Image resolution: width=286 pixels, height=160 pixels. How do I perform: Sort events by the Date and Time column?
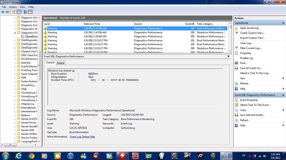(92, 24)
